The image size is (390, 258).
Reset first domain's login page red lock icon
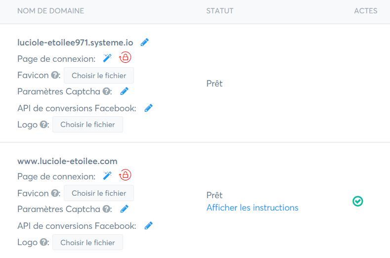coord(125,57)
